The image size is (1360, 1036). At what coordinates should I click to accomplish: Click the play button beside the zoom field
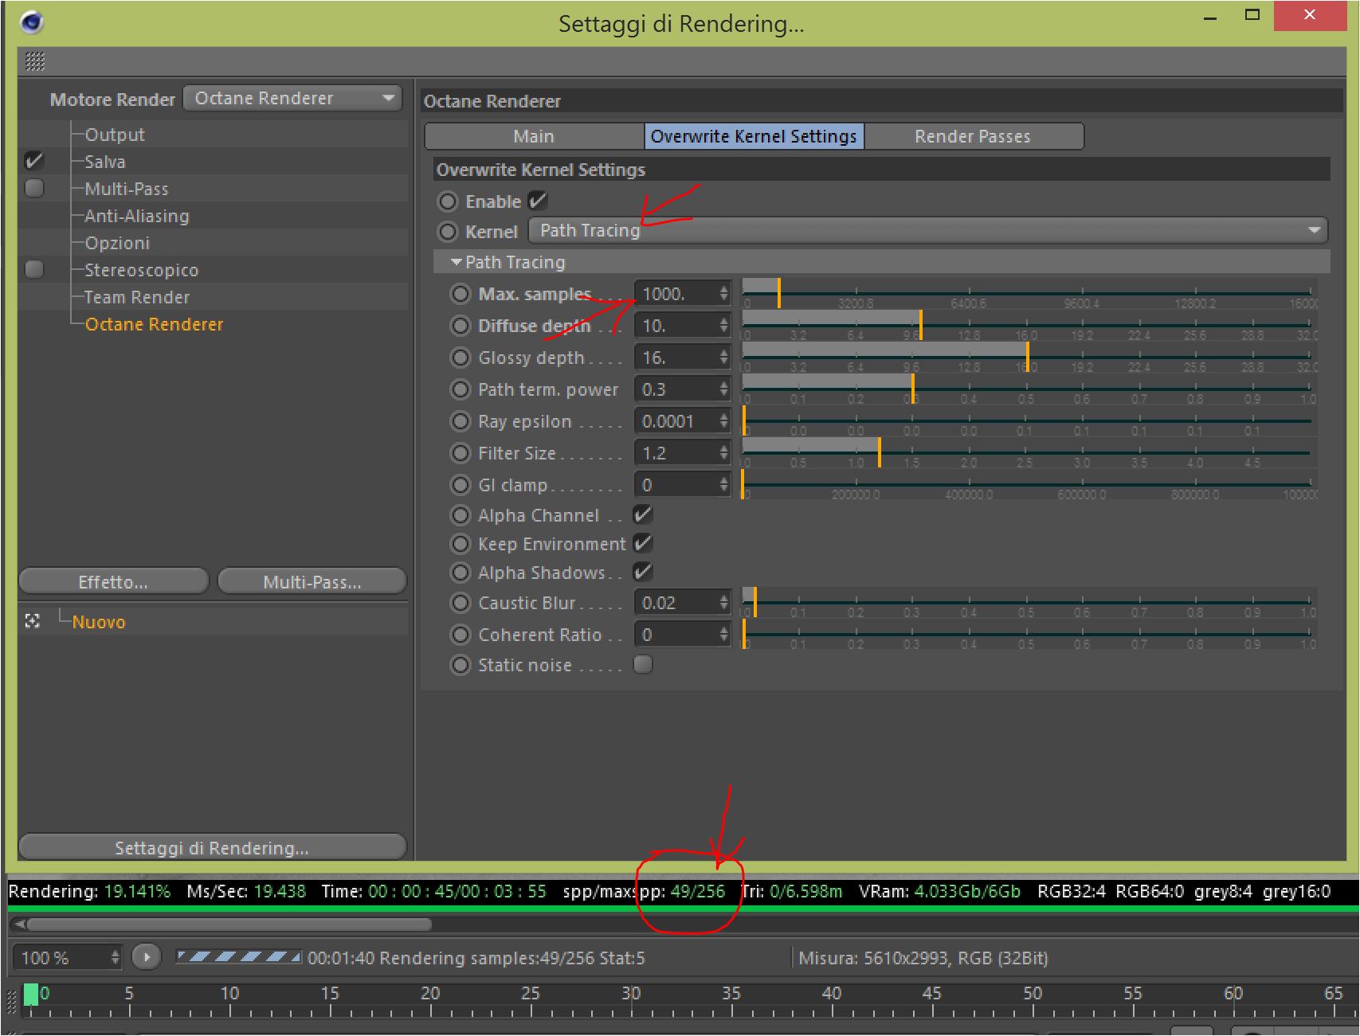point(147,956)
